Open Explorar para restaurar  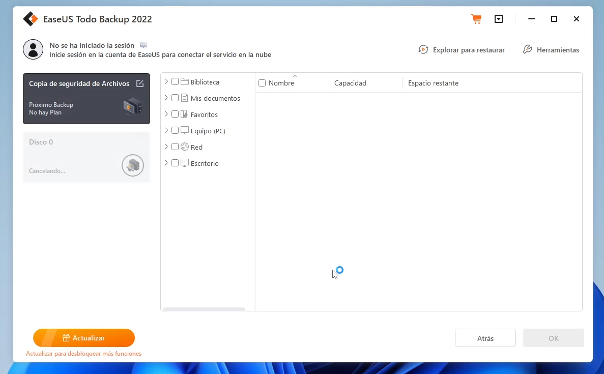(x=462, y=50)
